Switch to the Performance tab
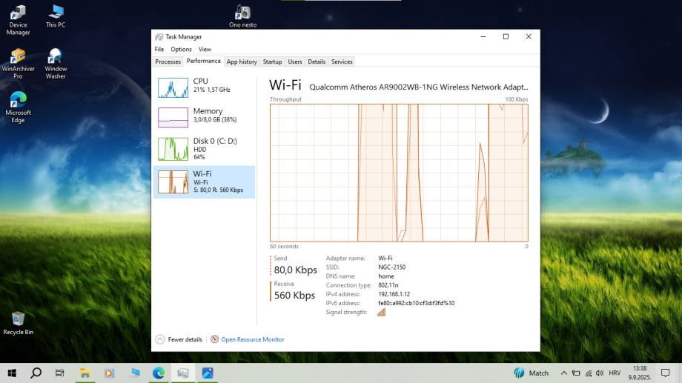This screenshot has width=682, height=383. (x=204, y=61)
